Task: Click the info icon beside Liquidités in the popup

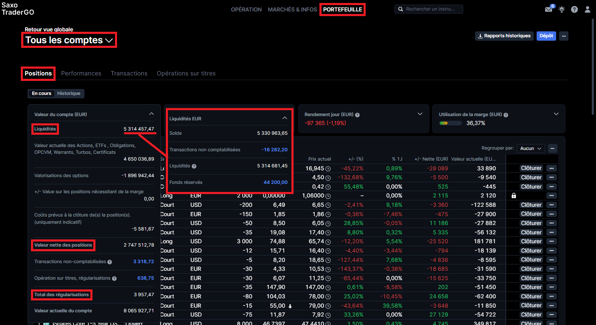Action: [194, 166]
